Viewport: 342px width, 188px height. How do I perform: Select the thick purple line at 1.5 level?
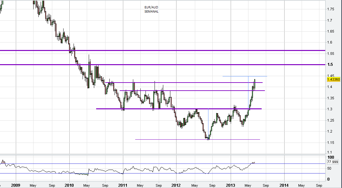coord(163,64)
